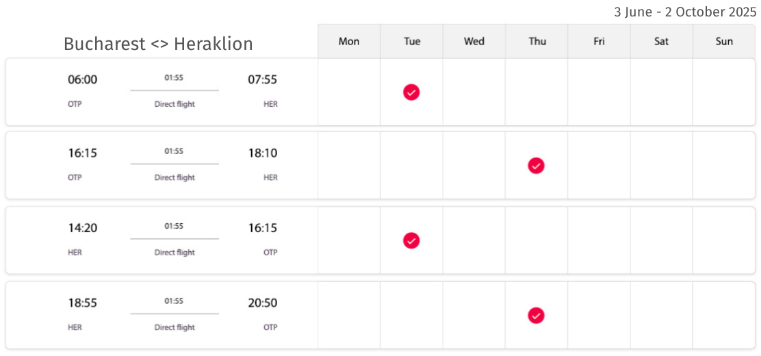
Task: Click the empty Monday cell for the 06:00 flight
Action: 349,92
